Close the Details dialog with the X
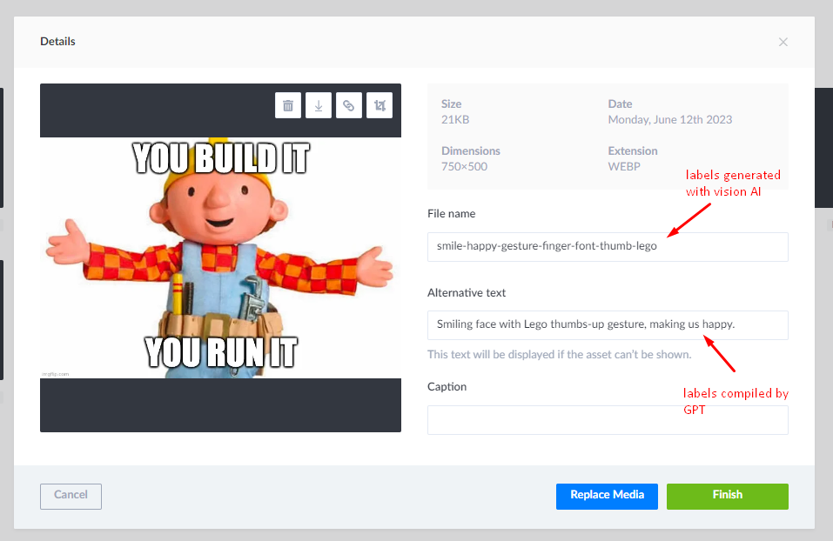Image resolution: width=833 pixels, height=541 pixels. 783,42
